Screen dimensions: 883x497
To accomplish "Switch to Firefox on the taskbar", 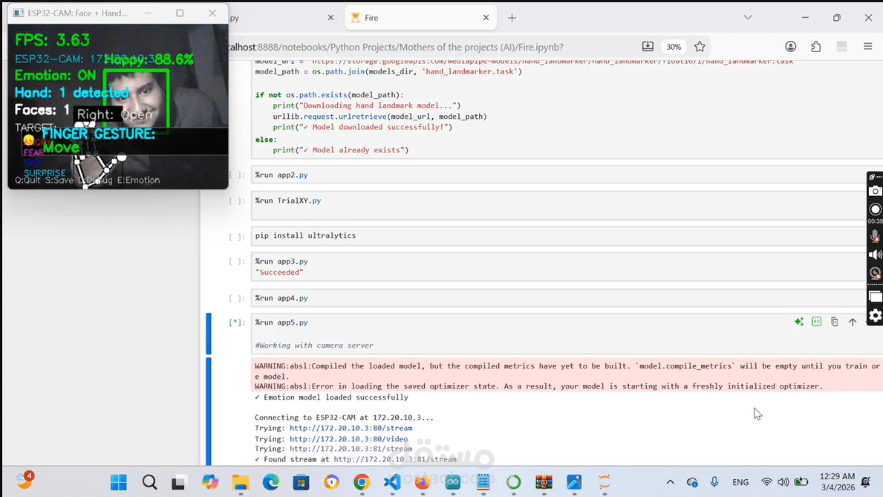I will (x=423, y=482).
